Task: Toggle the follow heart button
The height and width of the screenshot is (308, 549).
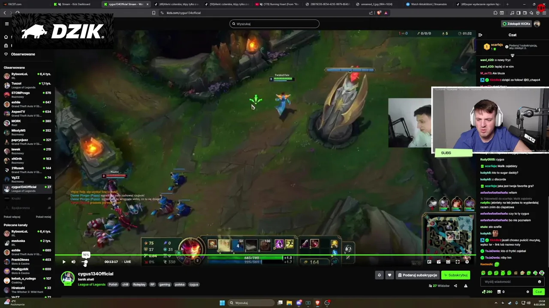Action: [x=389, y=275]
